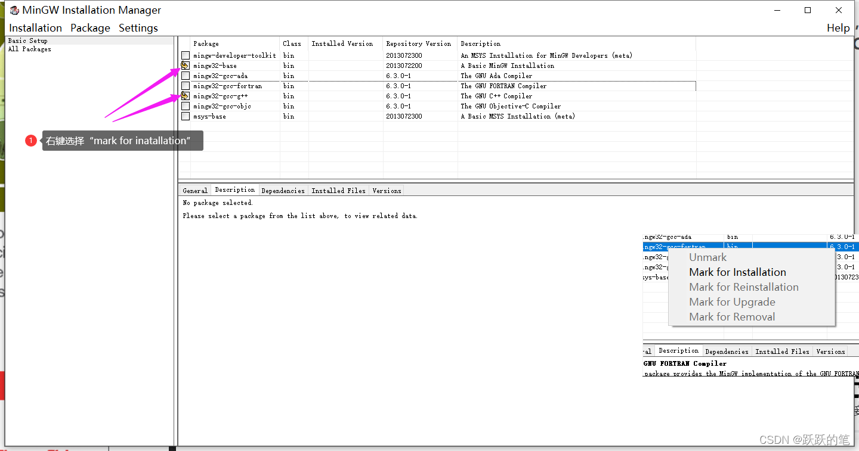Click 'The GNU FORTRAN Compiler' description
This screenshot has height=451, width=859.
(x=503, y=86)
